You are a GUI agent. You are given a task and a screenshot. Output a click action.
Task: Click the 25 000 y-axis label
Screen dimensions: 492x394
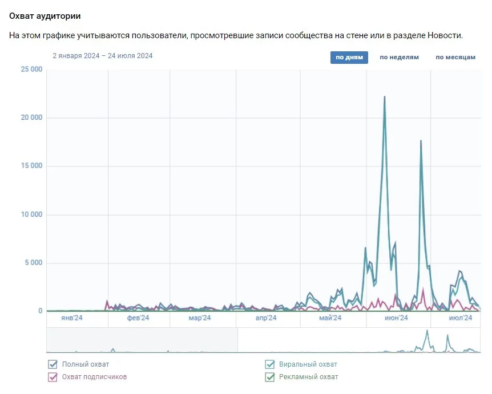(31, 70)
